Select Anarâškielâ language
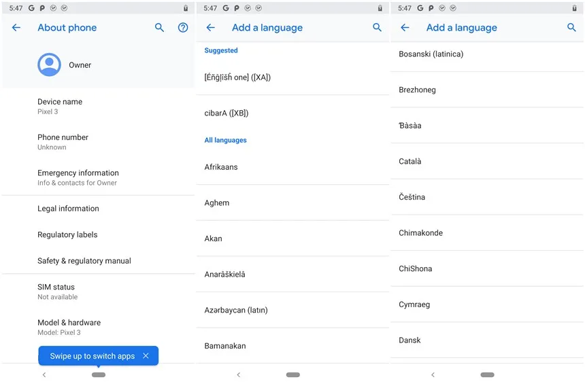585x388 pixels. 293,275
